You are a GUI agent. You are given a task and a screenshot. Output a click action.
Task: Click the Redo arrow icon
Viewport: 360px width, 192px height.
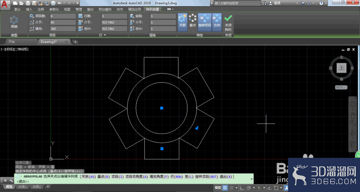(69, 3)
